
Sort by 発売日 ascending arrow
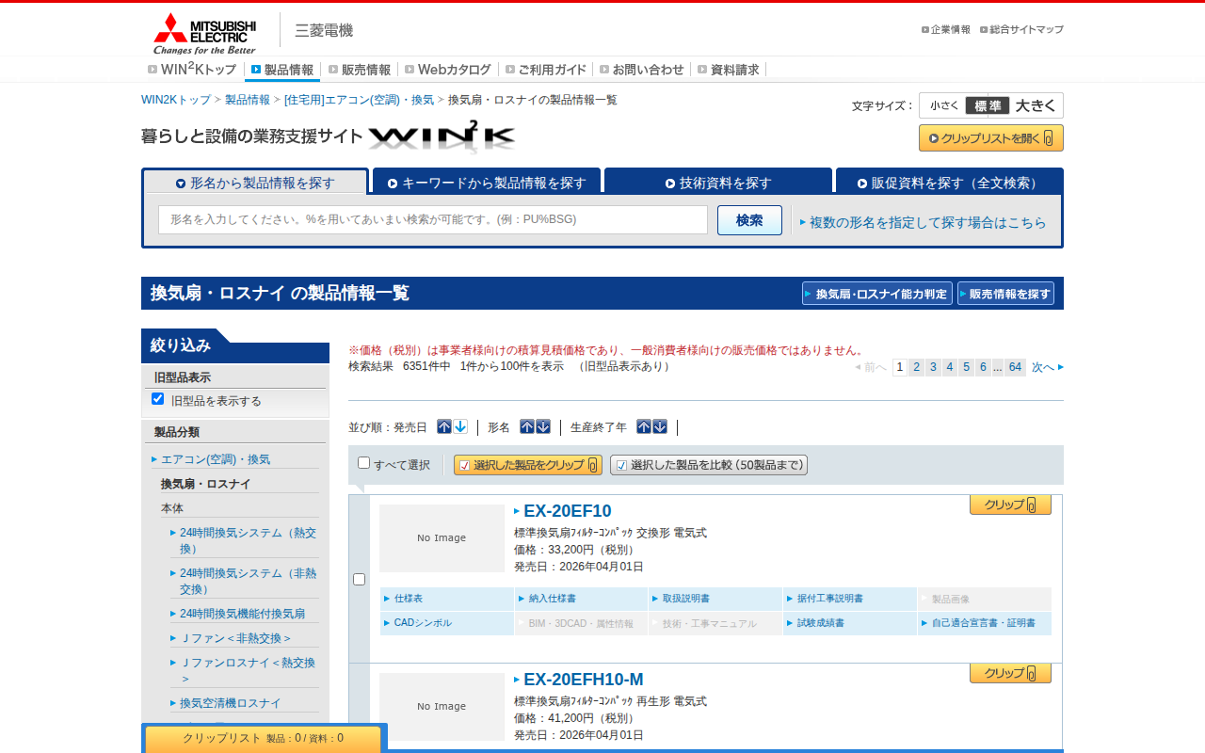[x=444, y=426]
